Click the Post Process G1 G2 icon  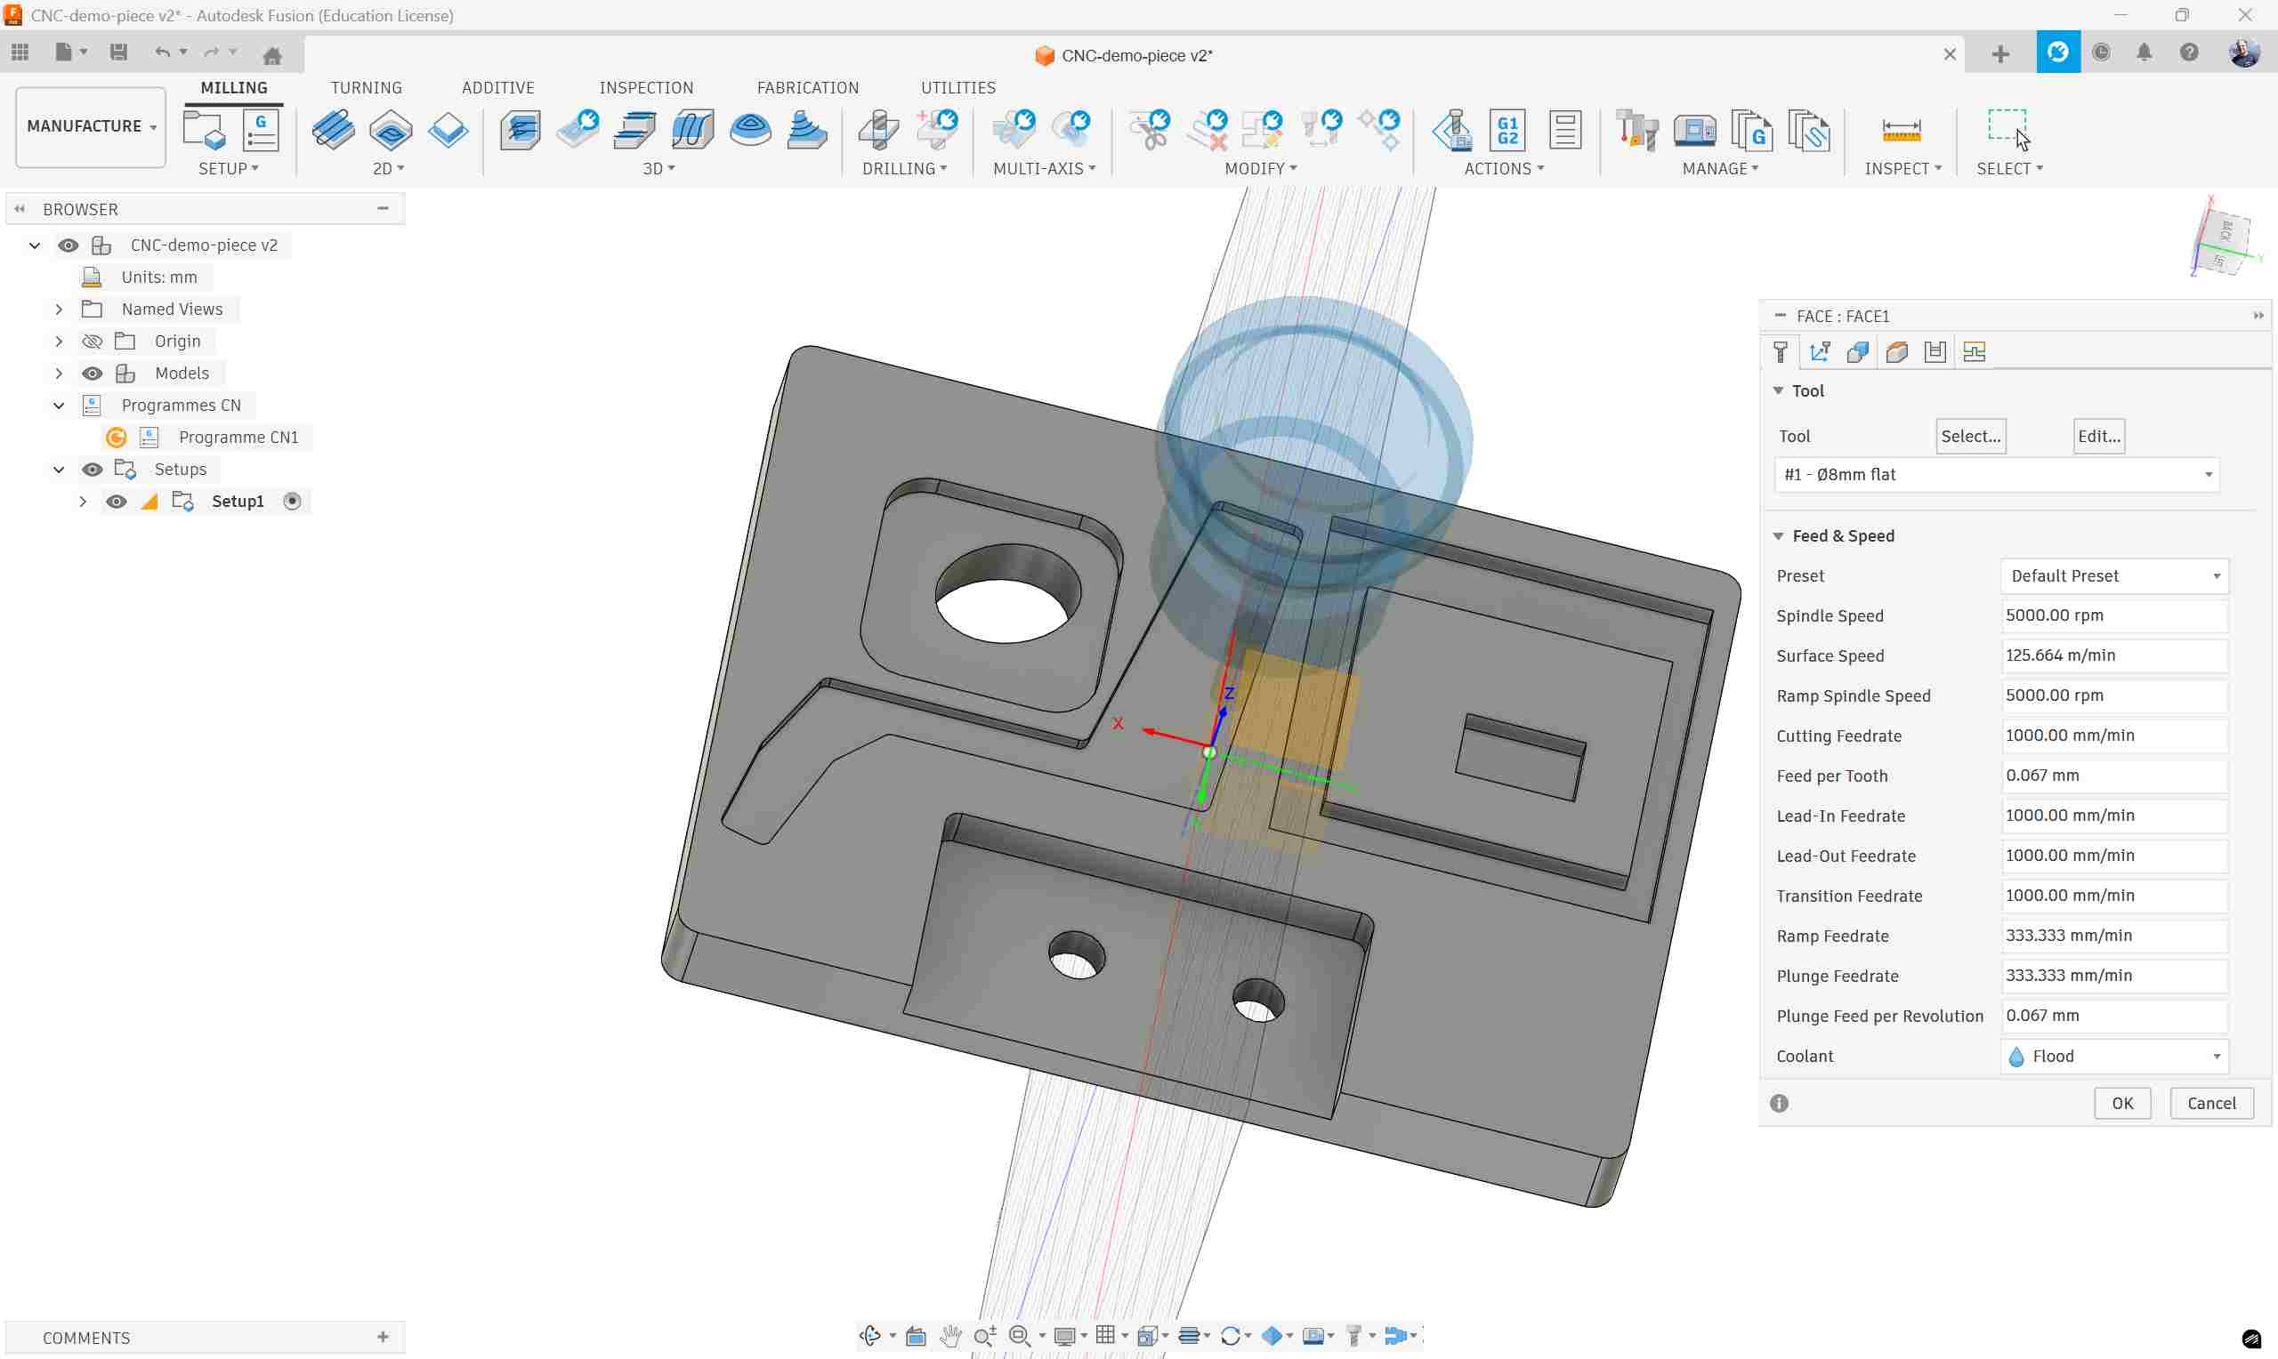point(1507,130)
